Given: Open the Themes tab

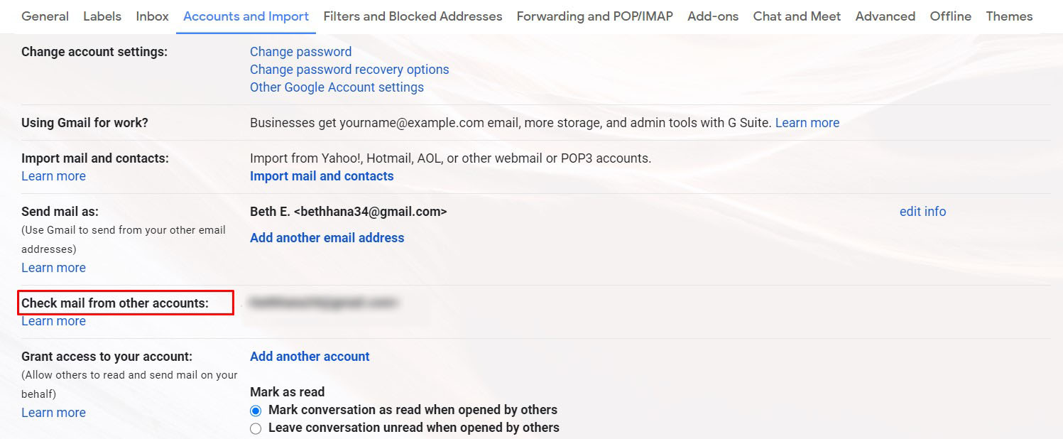Looking at the screenshot, I should click(1009, 16).
